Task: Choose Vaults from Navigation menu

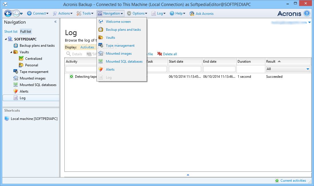Action: click(x=122, y=38)
